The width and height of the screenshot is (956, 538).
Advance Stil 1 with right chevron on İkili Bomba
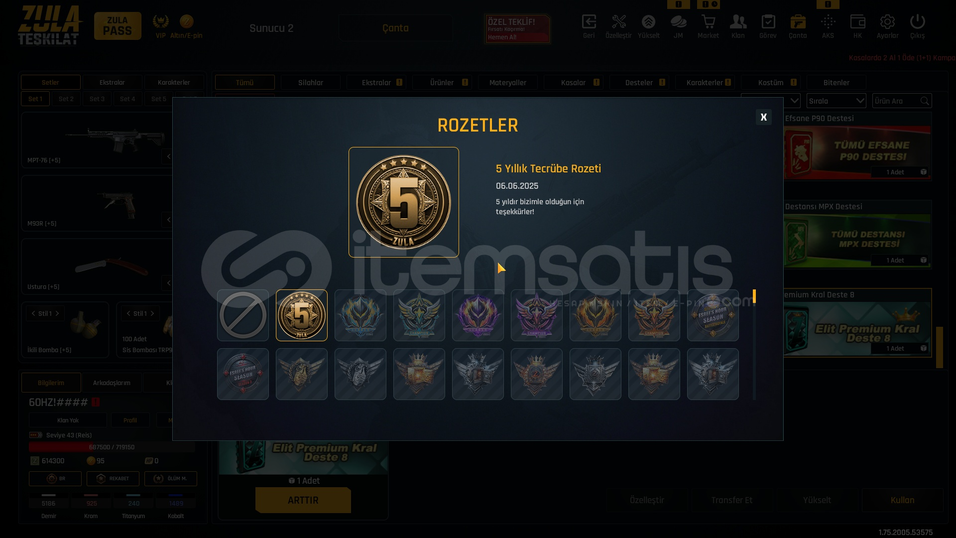[57, 313]
